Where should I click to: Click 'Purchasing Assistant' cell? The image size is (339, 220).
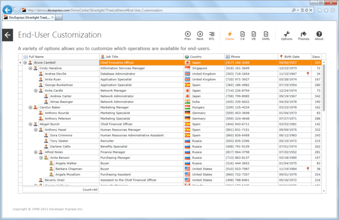[141, 174]
